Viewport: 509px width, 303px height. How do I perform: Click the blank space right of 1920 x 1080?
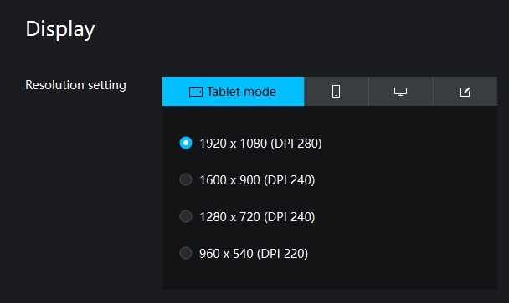(409, 143)
